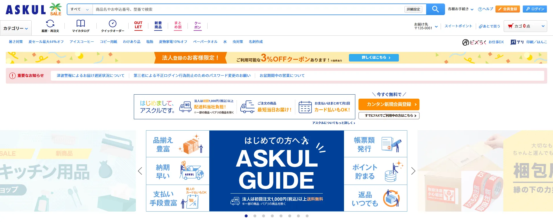This screenshot has width=553, height=222.
Task: Select the seventh carousel dot
Action: coord(298,216)
